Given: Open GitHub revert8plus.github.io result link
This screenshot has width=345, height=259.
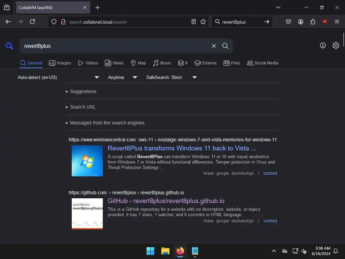Looking at the screenshot, I should pyautogui.click(x=166, y=201).
